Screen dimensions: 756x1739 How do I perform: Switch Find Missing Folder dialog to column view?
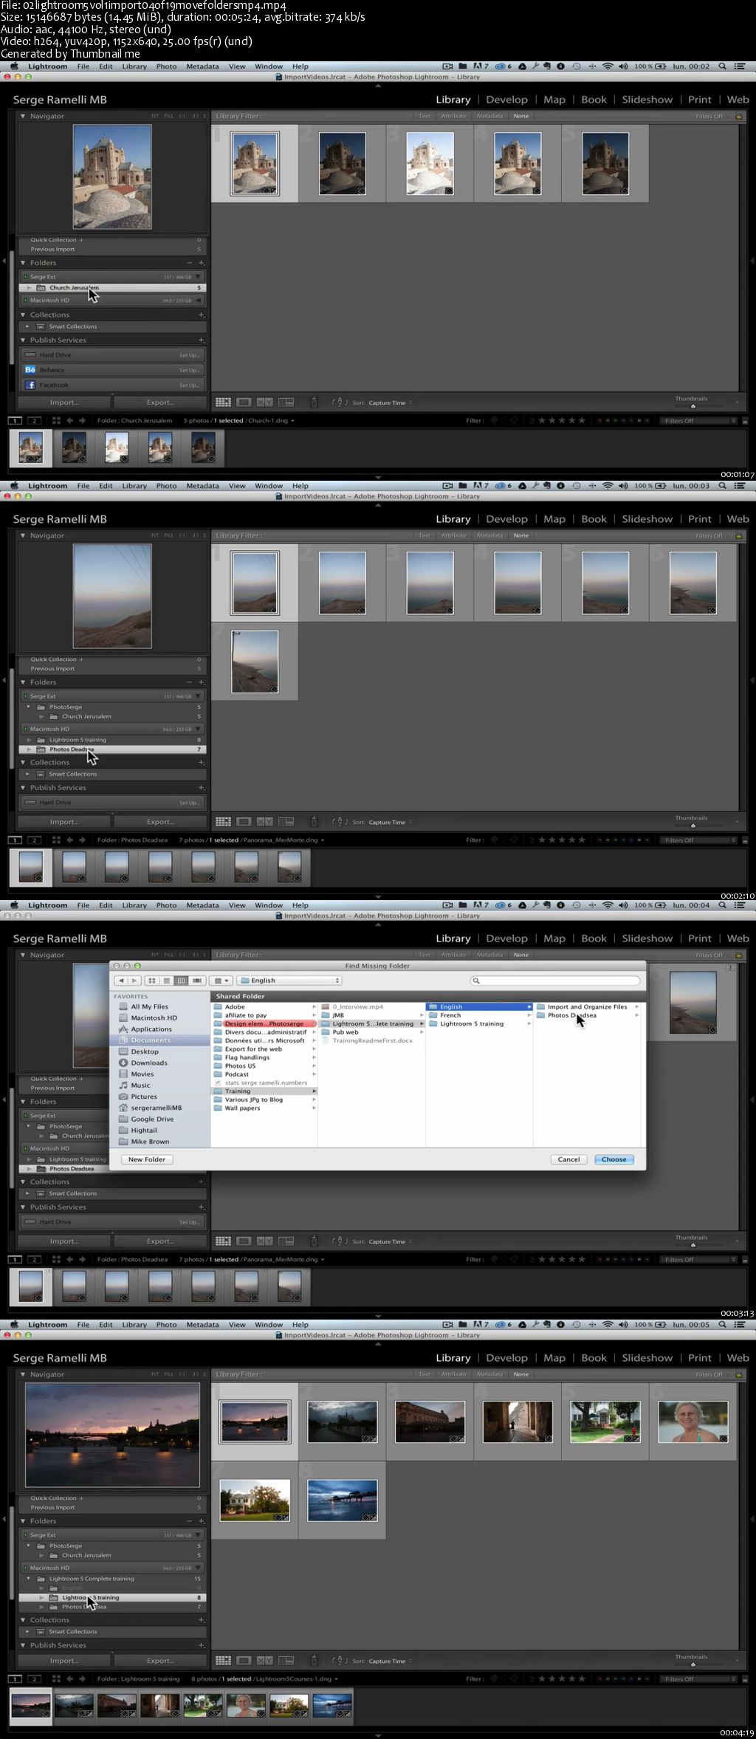tap(182, 981)
